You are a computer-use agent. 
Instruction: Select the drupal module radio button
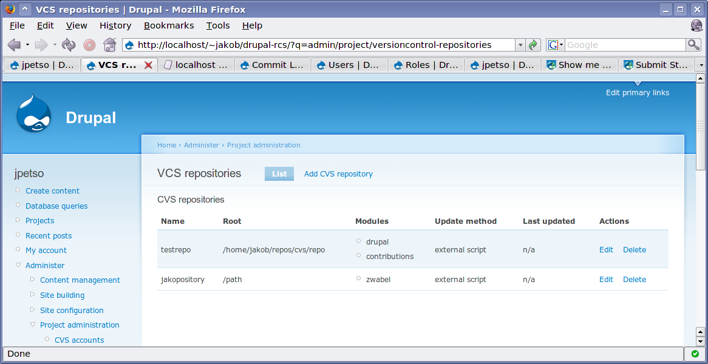point(359,241)
